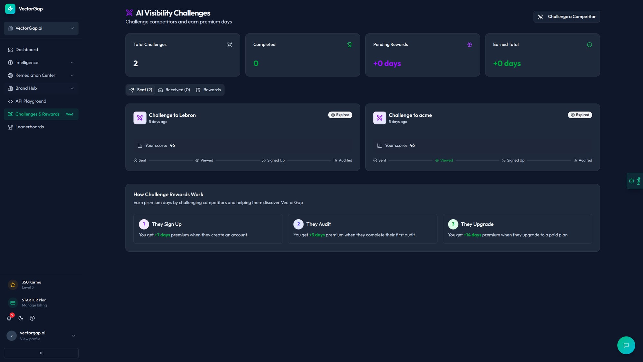The height and width of the screenshot is (362, 643).
Task: Open the chat bubble widget
Action: (x=626, y=345)
